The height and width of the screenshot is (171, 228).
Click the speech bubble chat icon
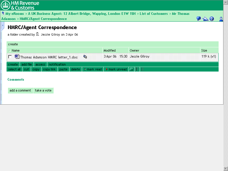(x=199, y=19)
